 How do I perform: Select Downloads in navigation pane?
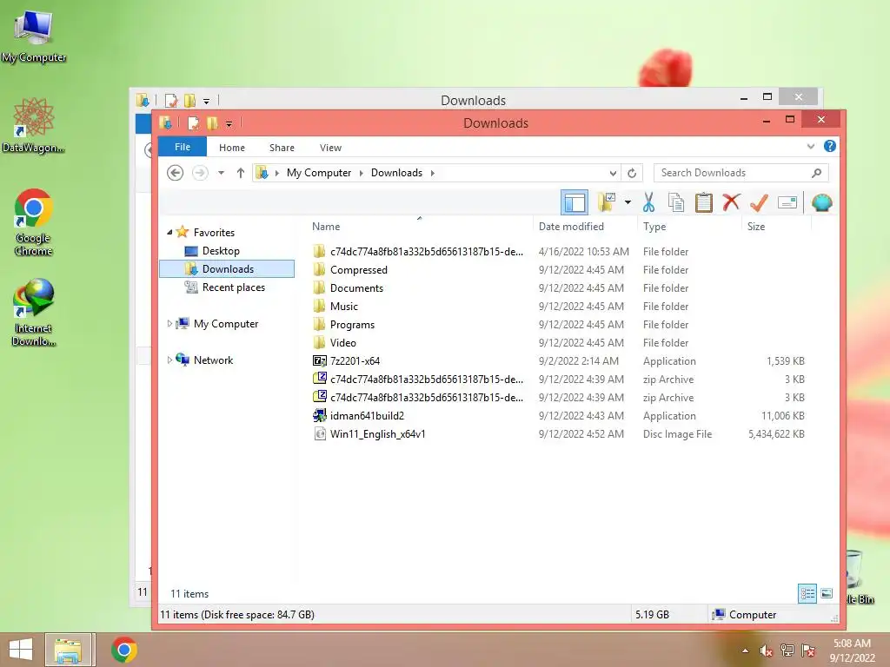pyautogui.click(x=227, y=269)
